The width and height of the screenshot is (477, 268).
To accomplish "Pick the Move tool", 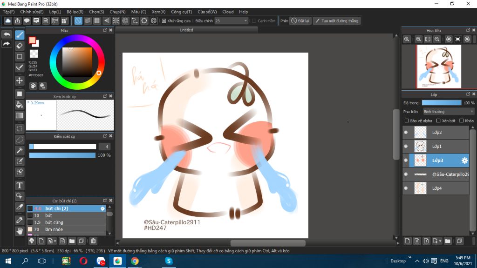I will [20, 80].
